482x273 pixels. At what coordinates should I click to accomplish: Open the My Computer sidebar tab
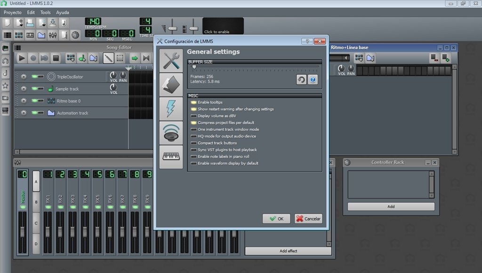(x=5, y=110)
